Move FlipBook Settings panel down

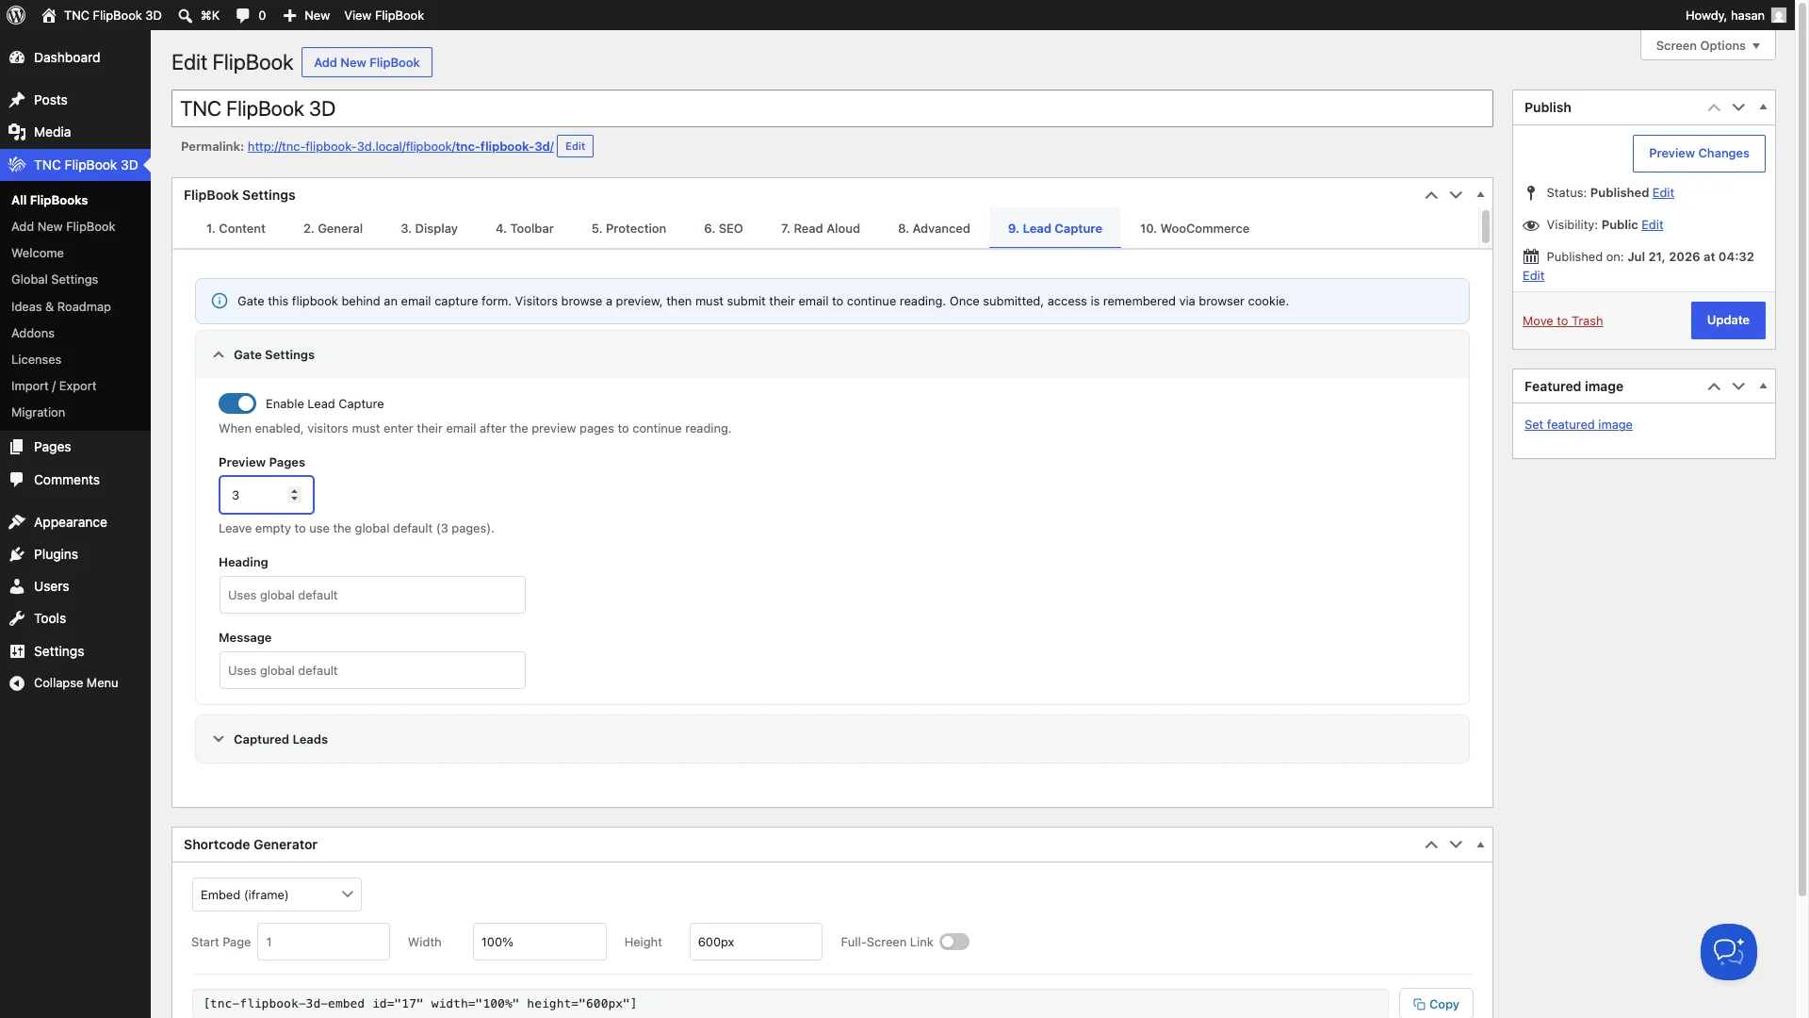(x=1456, y=195)
